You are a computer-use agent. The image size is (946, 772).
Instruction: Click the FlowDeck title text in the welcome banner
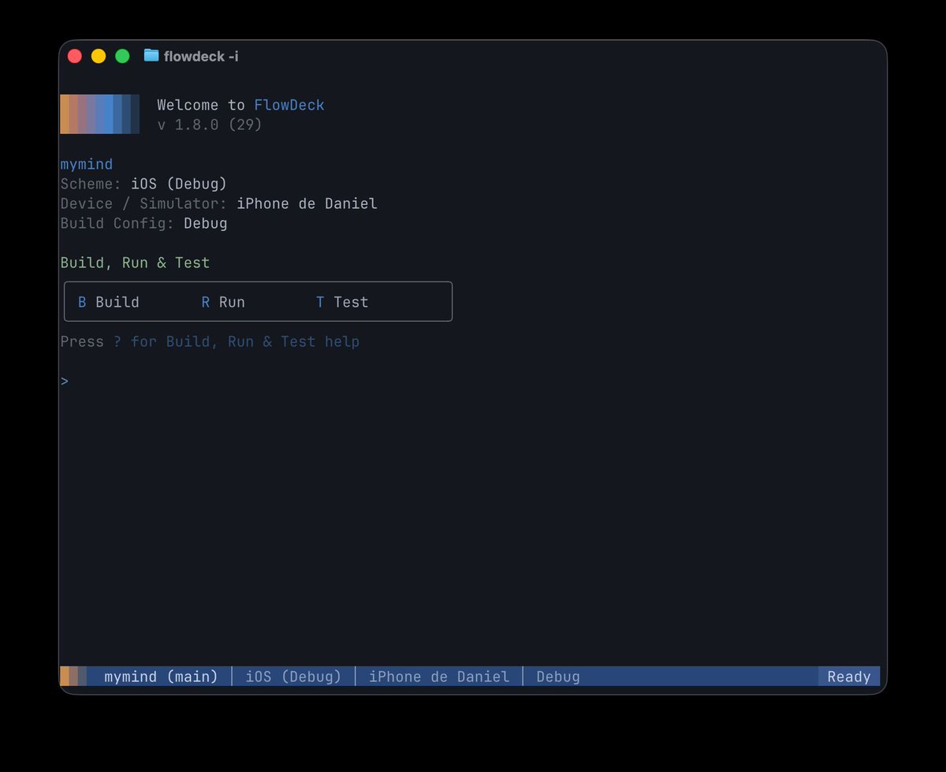(x=289, y=104)
